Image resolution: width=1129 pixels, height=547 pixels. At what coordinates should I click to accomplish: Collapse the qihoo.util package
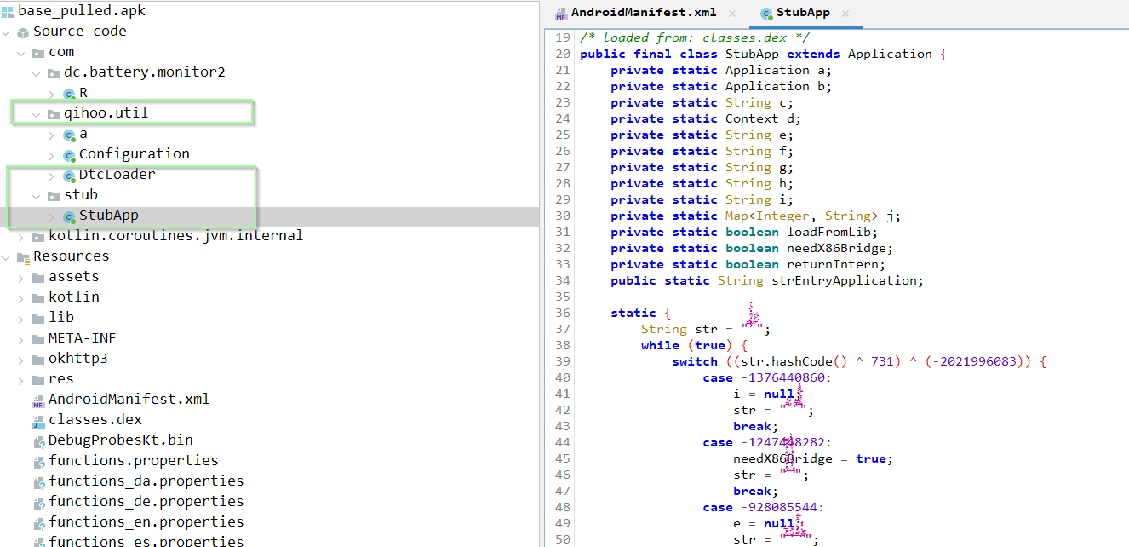tap(37, 114)
